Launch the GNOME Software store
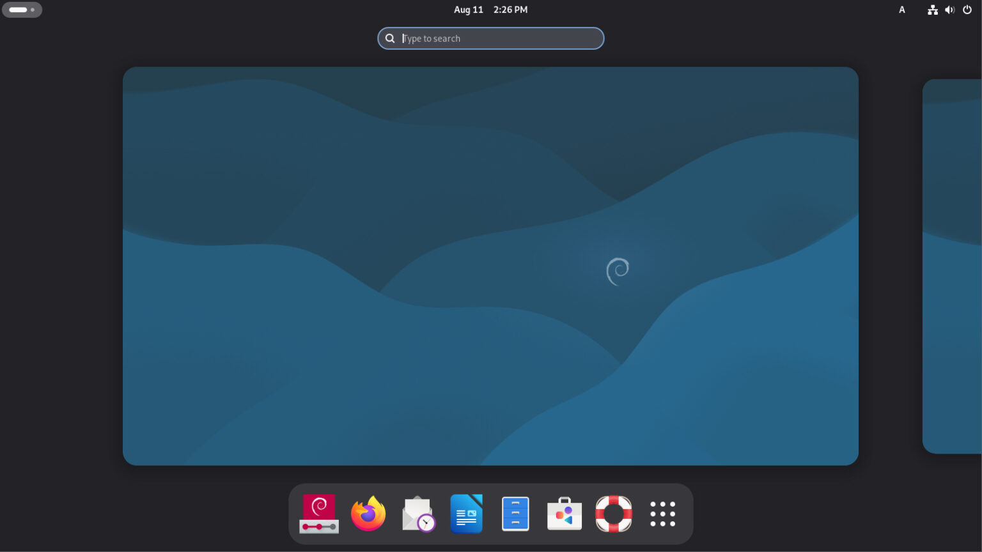 pos(565,514)
